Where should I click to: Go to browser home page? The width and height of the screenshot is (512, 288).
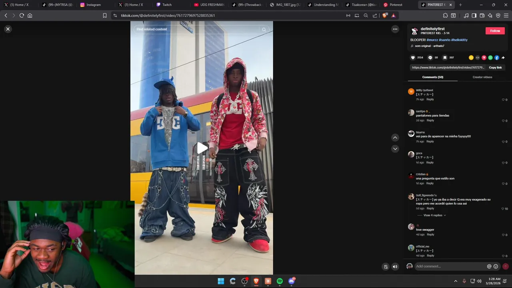tap(30, 16)
